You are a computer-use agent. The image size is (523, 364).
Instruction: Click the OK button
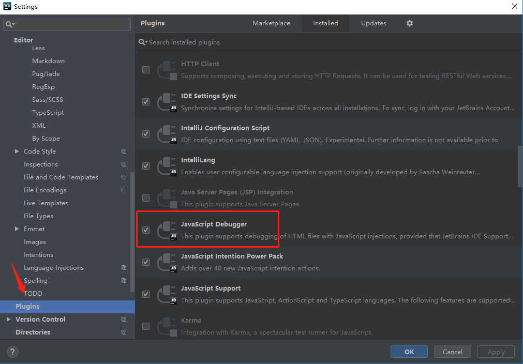409,352
